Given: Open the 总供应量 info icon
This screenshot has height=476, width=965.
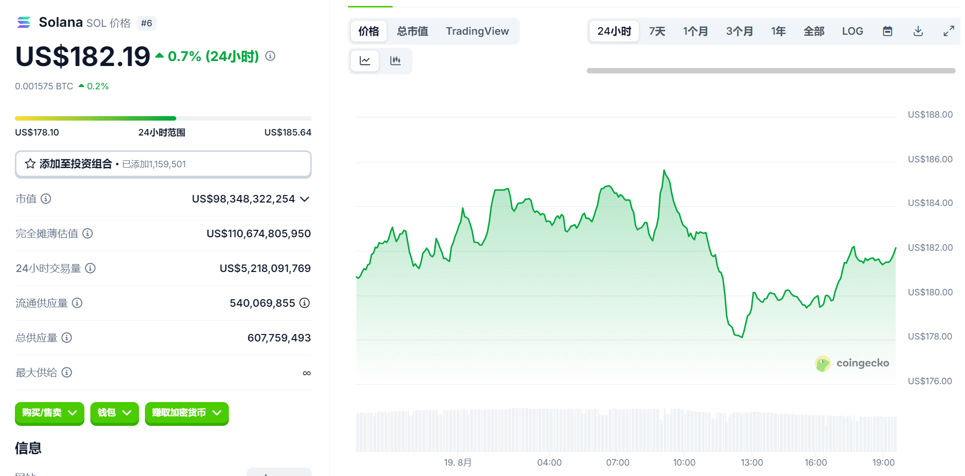Looking at the screenshot, I should [x=67, y=338].
